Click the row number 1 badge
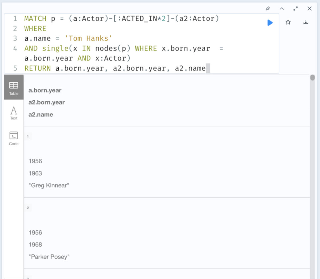The width and height of the screenshot is (320, 279). [x=28, y=137]
